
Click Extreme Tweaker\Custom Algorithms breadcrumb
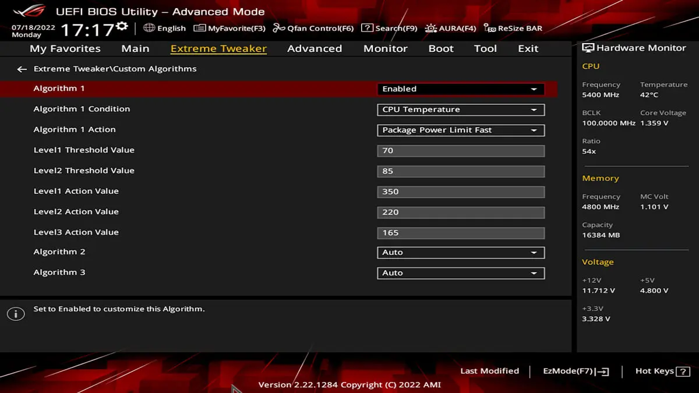tap(115, 69)
